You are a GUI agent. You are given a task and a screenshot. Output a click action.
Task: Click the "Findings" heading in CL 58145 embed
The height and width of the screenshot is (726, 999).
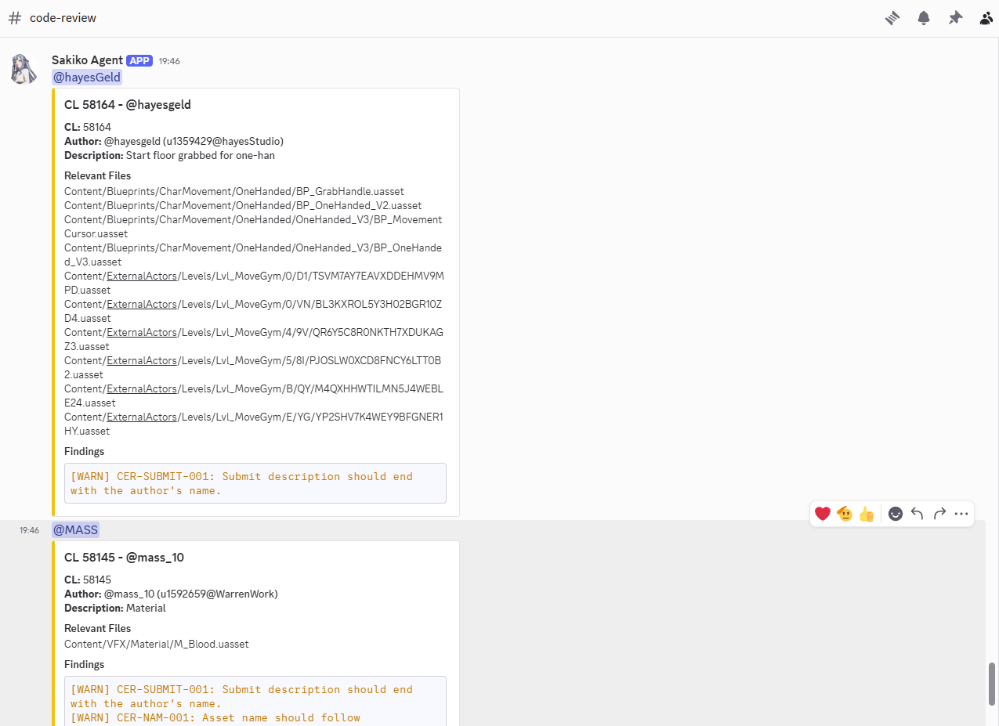[x=84, y=664]
